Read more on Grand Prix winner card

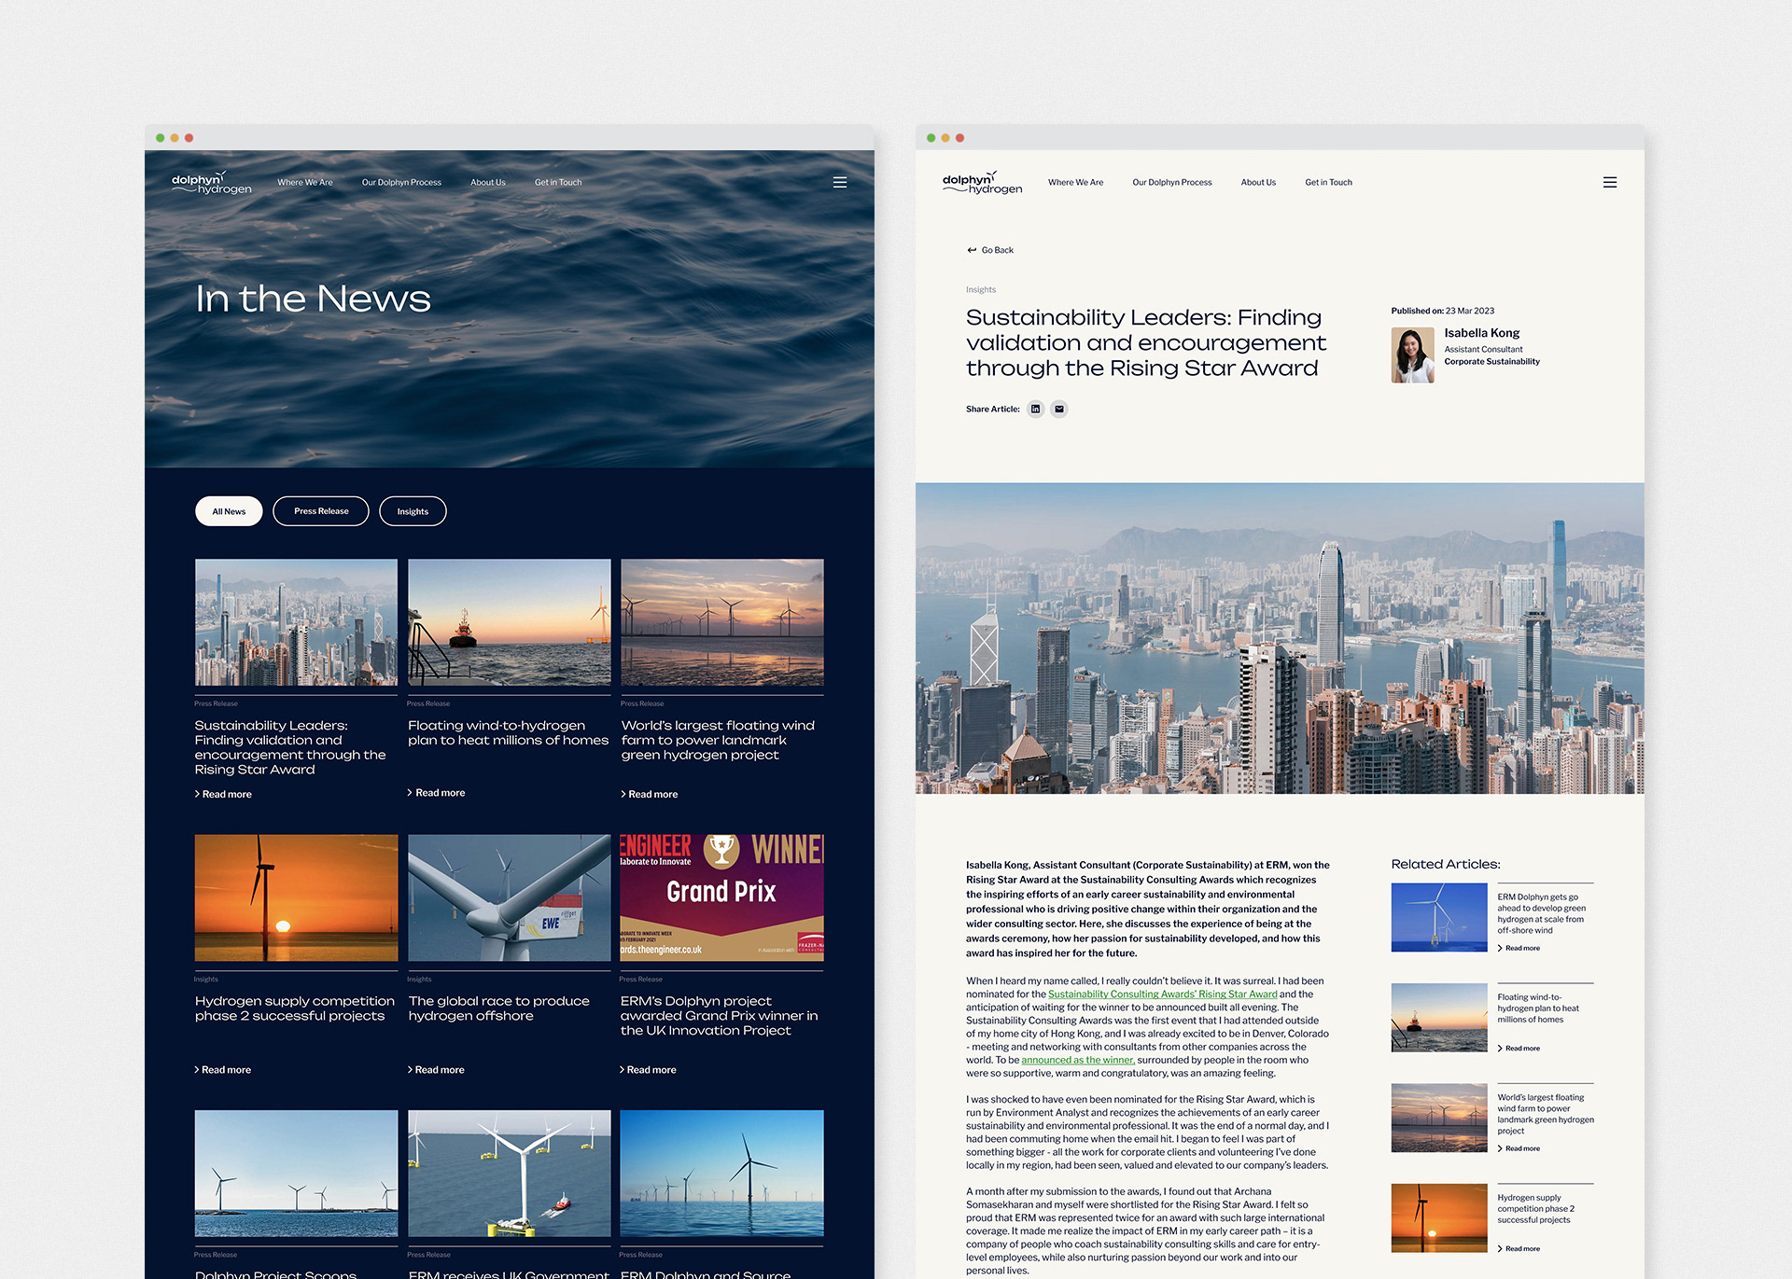(648, 1069)
